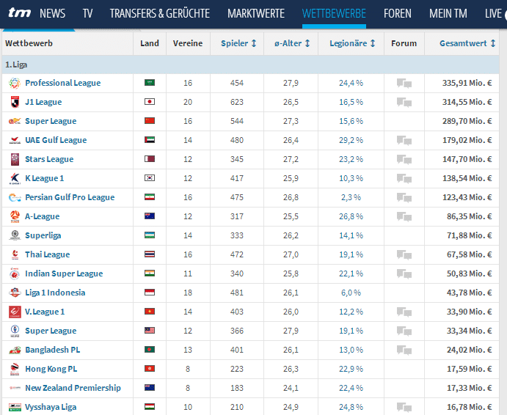The image size is (507, 415).
Task: Click the 24,4 % Legionäre value link
Action: pos(351,83)
